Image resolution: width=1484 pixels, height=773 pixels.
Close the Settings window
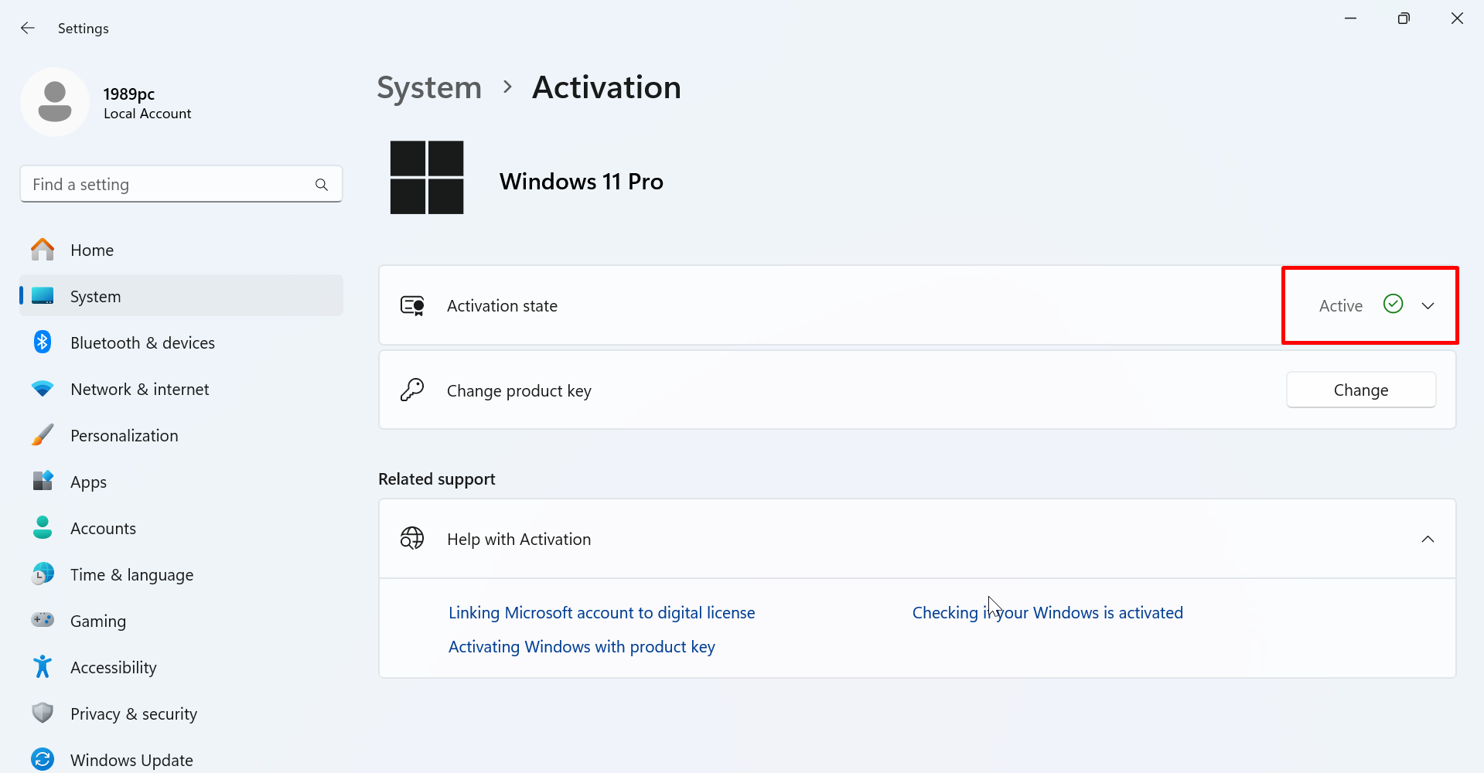coord(1457,19)
